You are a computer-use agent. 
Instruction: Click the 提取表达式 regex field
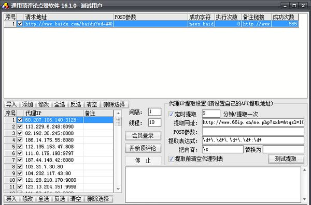pyautogui.click(x=253, y=140)
